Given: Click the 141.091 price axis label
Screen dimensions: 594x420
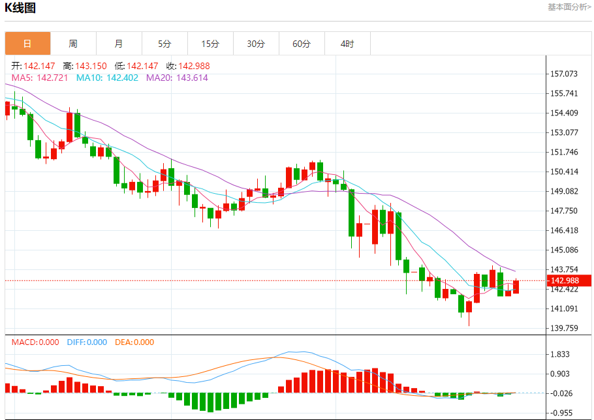Looking at the screenshot, I should 564,308.
